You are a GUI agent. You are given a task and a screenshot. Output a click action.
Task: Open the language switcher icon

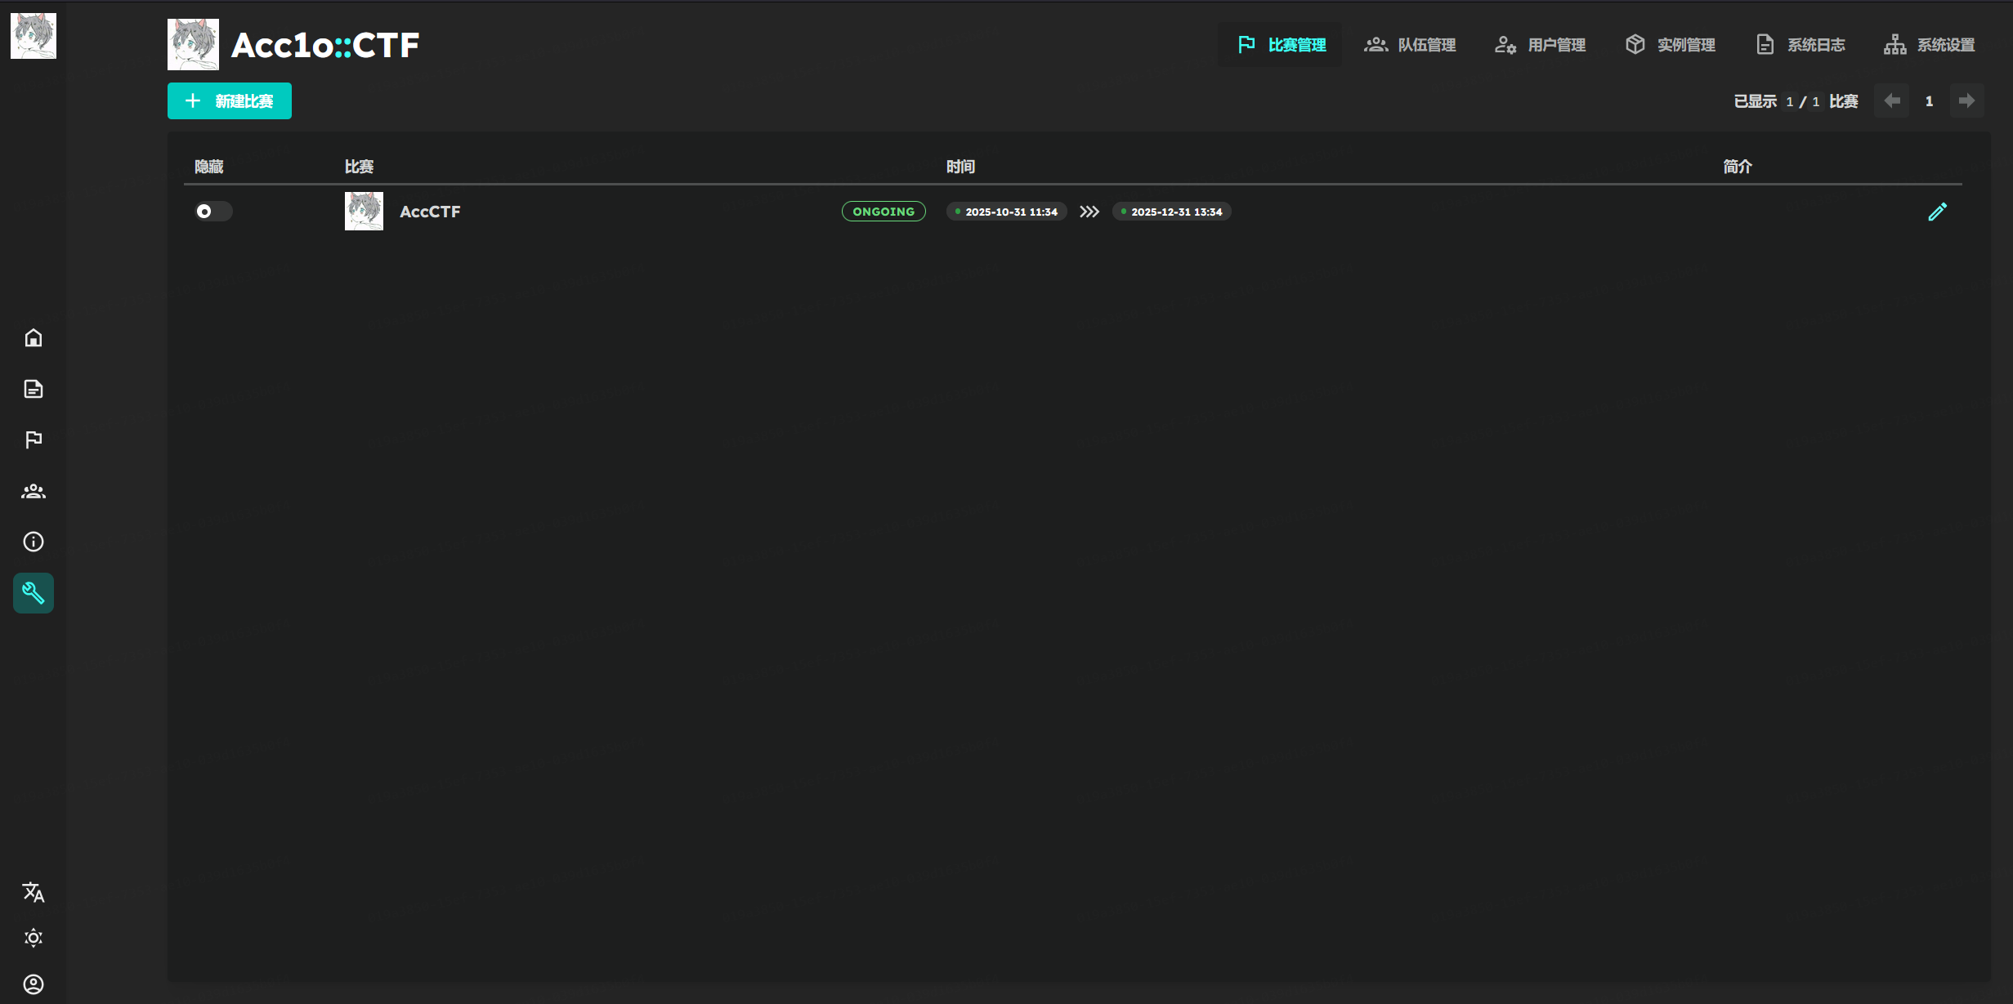click(34, 892)
